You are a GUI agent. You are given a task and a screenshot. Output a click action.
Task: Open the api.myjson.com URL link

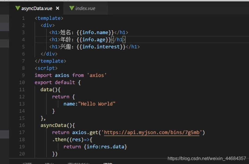(x=152, y=132)
